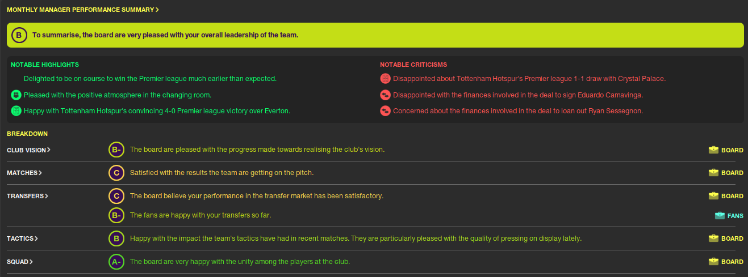Screen dimensions: 748x277
Task: Click the Everton victory match icon
Action: tap(16, 111)
